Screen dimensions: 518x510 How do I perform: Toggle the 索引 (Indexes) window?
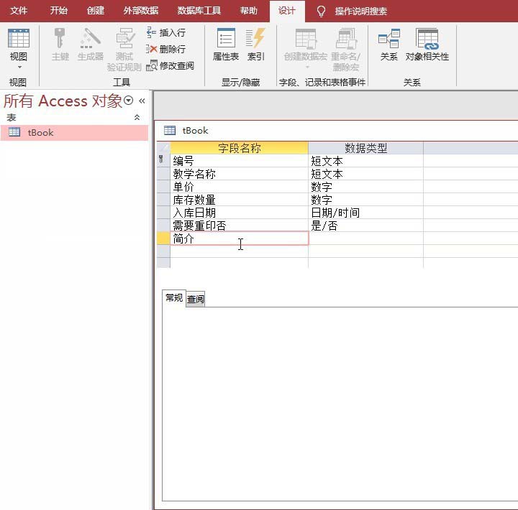(255, 44)
